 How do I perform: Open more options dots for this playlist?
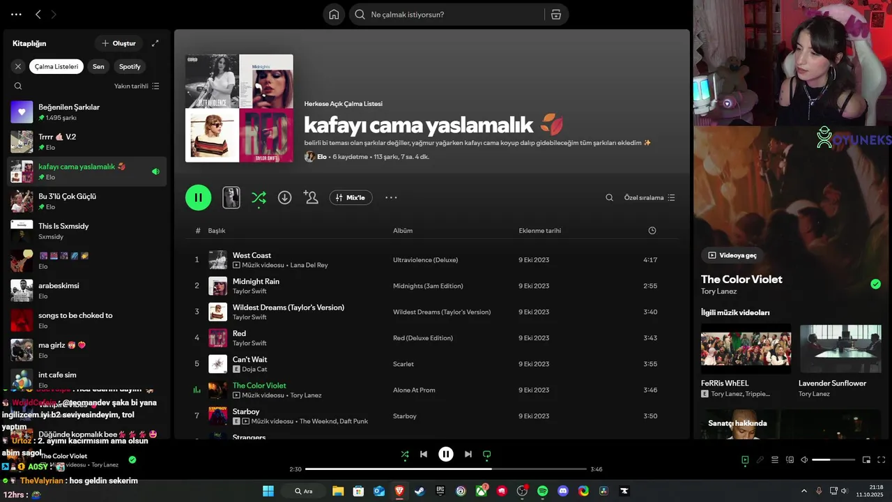click(391, 197)
